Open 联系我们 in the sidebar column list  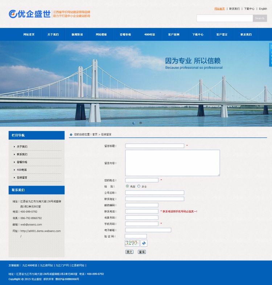[x=22, y=154]
